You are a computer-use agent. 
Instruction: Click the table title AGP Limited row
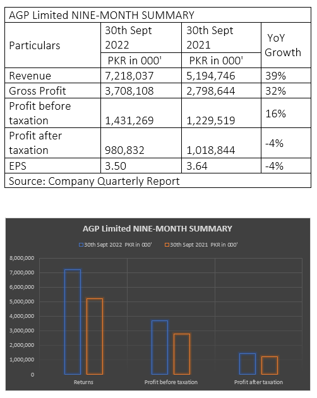tap(158, 15)
